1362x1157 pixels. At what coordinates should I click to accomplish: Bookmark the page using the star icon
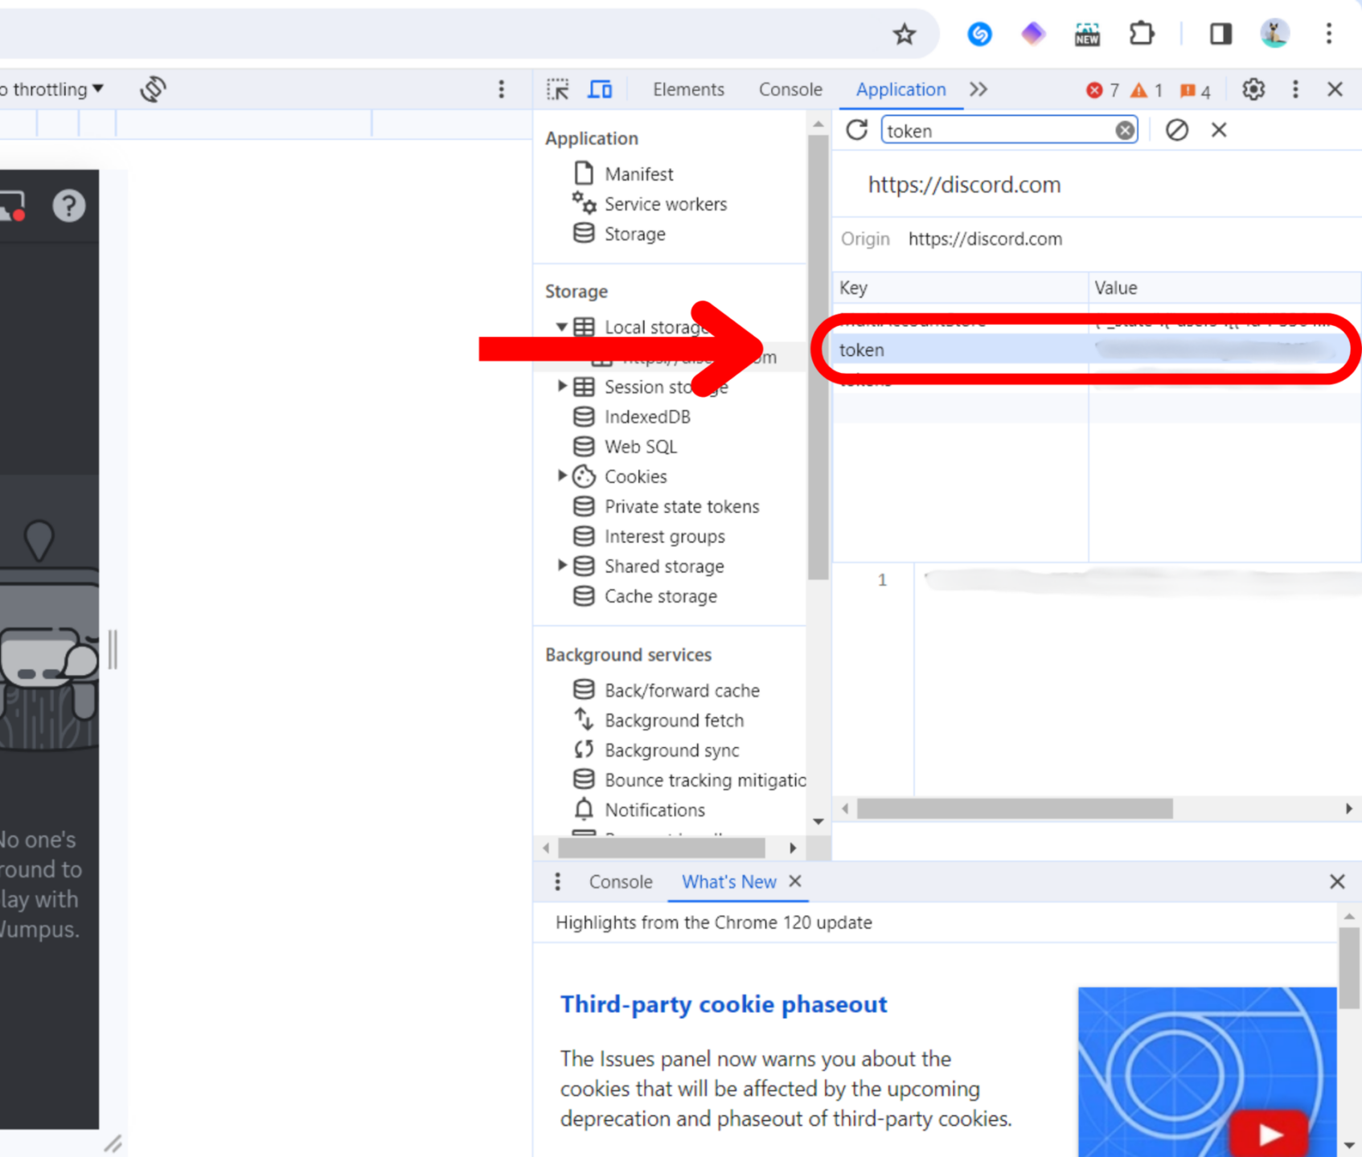click(x=904, y=35)
